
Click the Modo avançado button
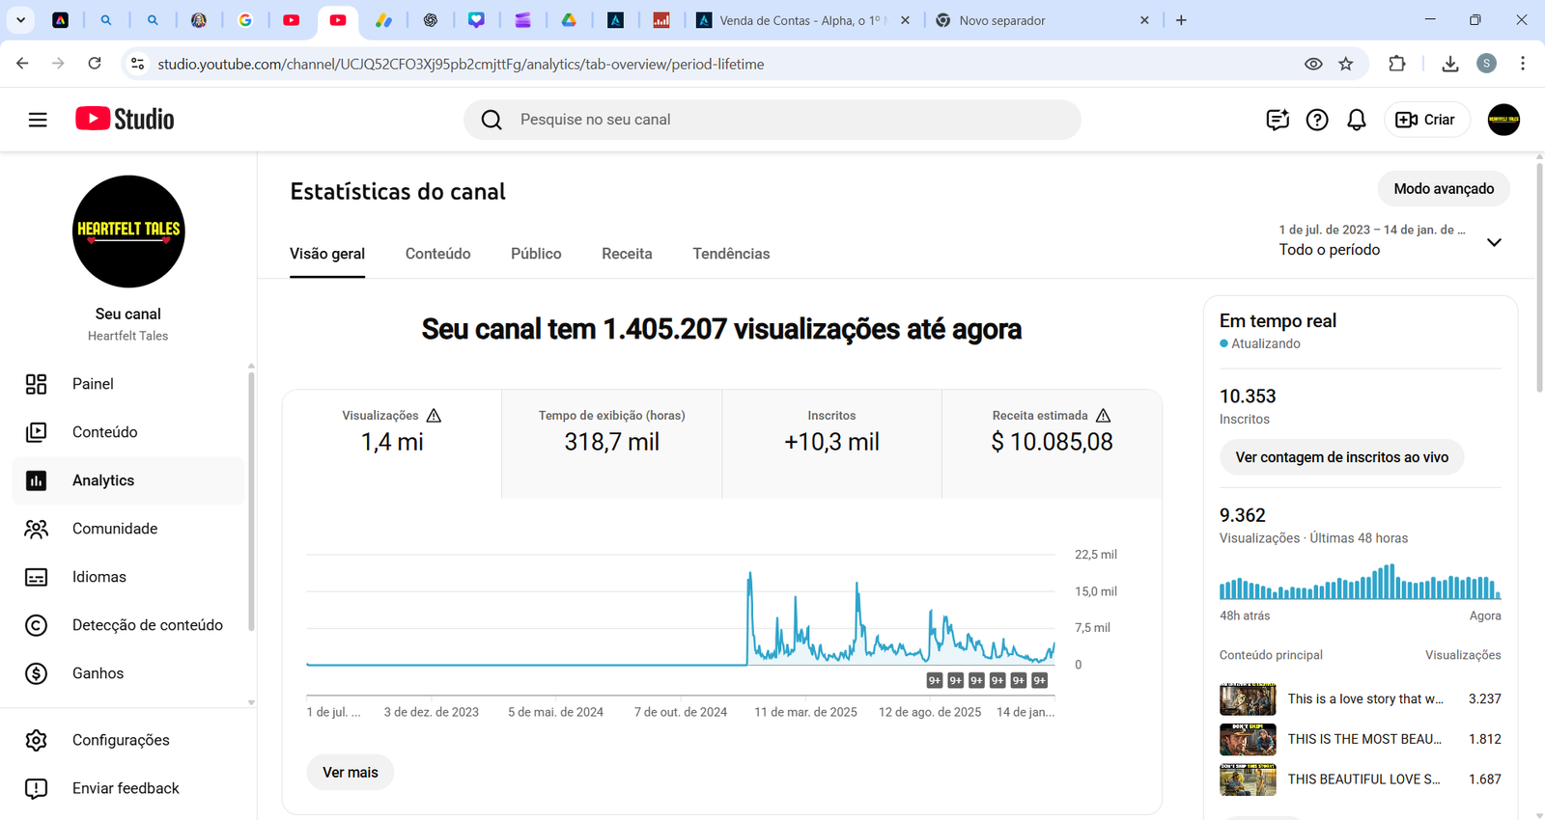pyautogui.click(x=1444, y=189)
